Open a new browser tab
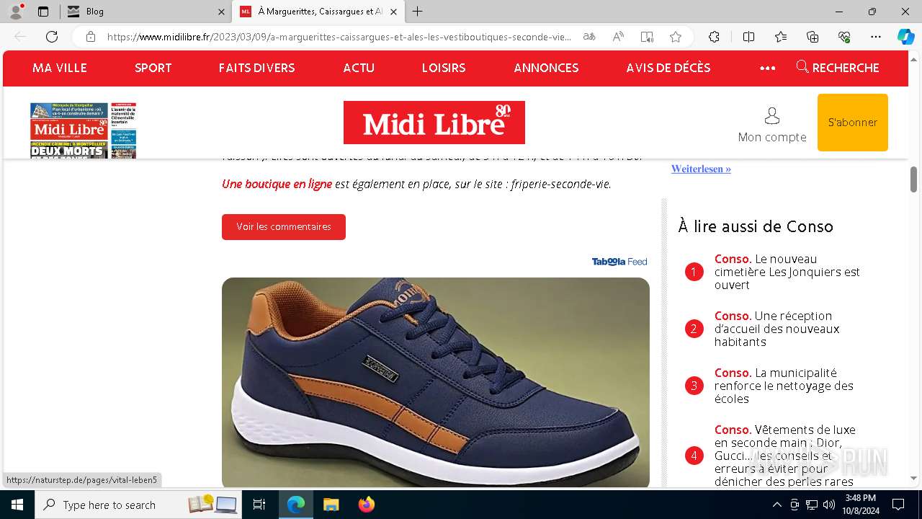This screenshot has height=519, width=922. click(417, 12)
